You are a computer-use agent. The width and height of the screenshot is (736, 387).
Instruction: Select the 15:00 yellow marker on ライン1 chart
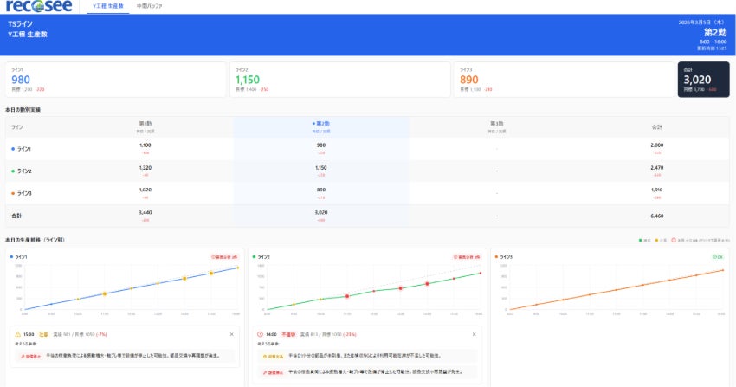coord(211,273)
